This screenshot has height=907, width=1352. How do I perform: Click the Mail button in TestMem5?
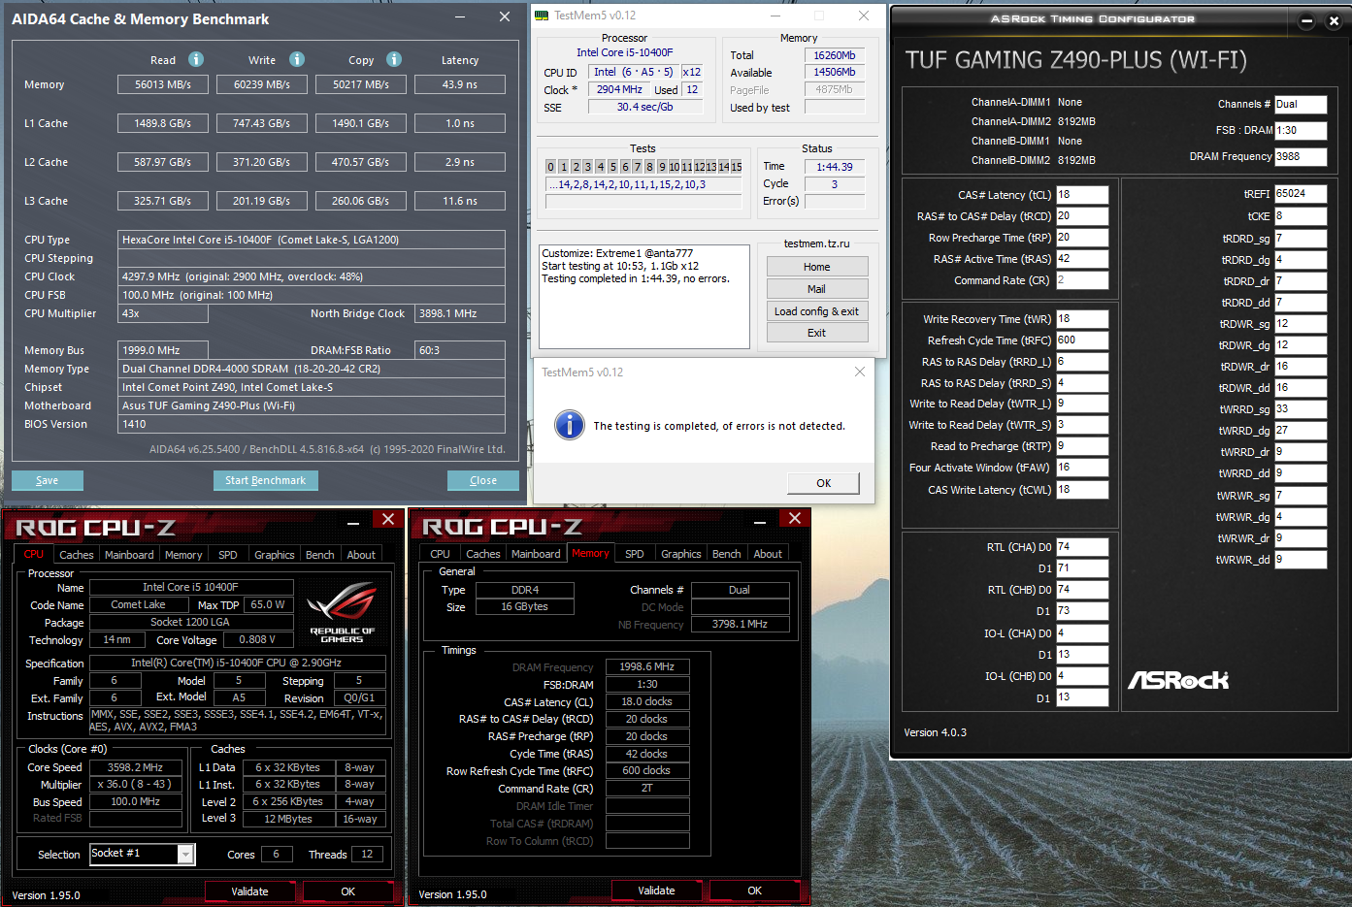pos(816,289)
